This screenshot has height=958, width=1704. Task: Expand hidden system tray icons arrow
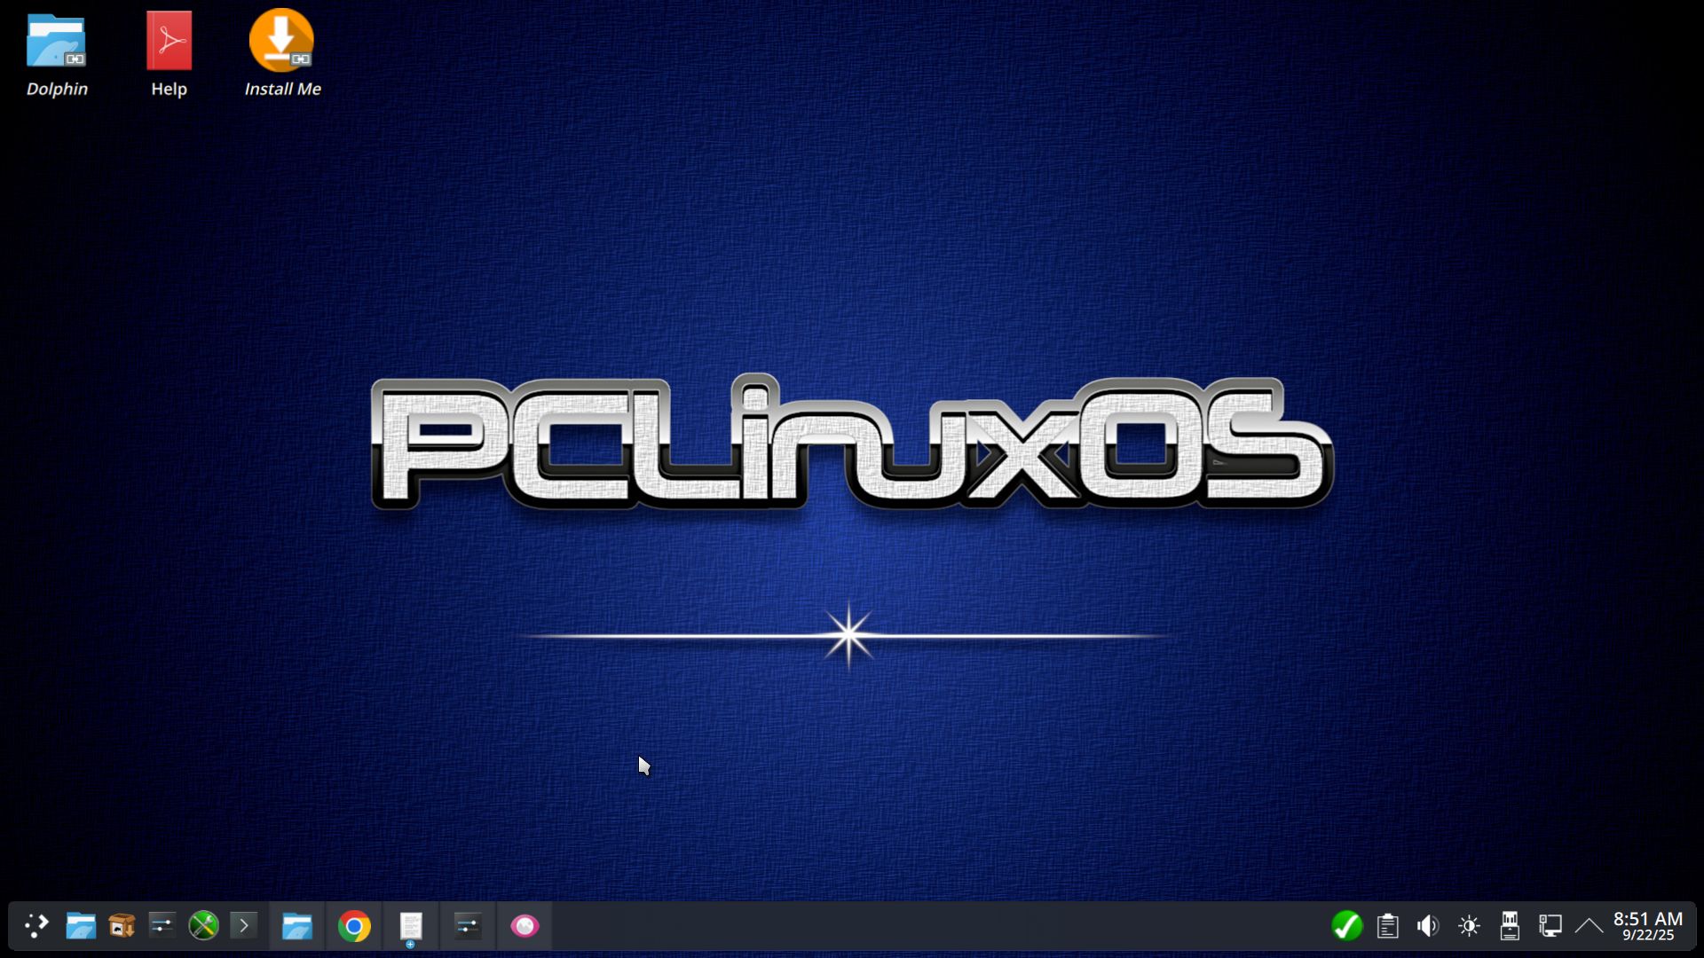(x=1589, y=926)
